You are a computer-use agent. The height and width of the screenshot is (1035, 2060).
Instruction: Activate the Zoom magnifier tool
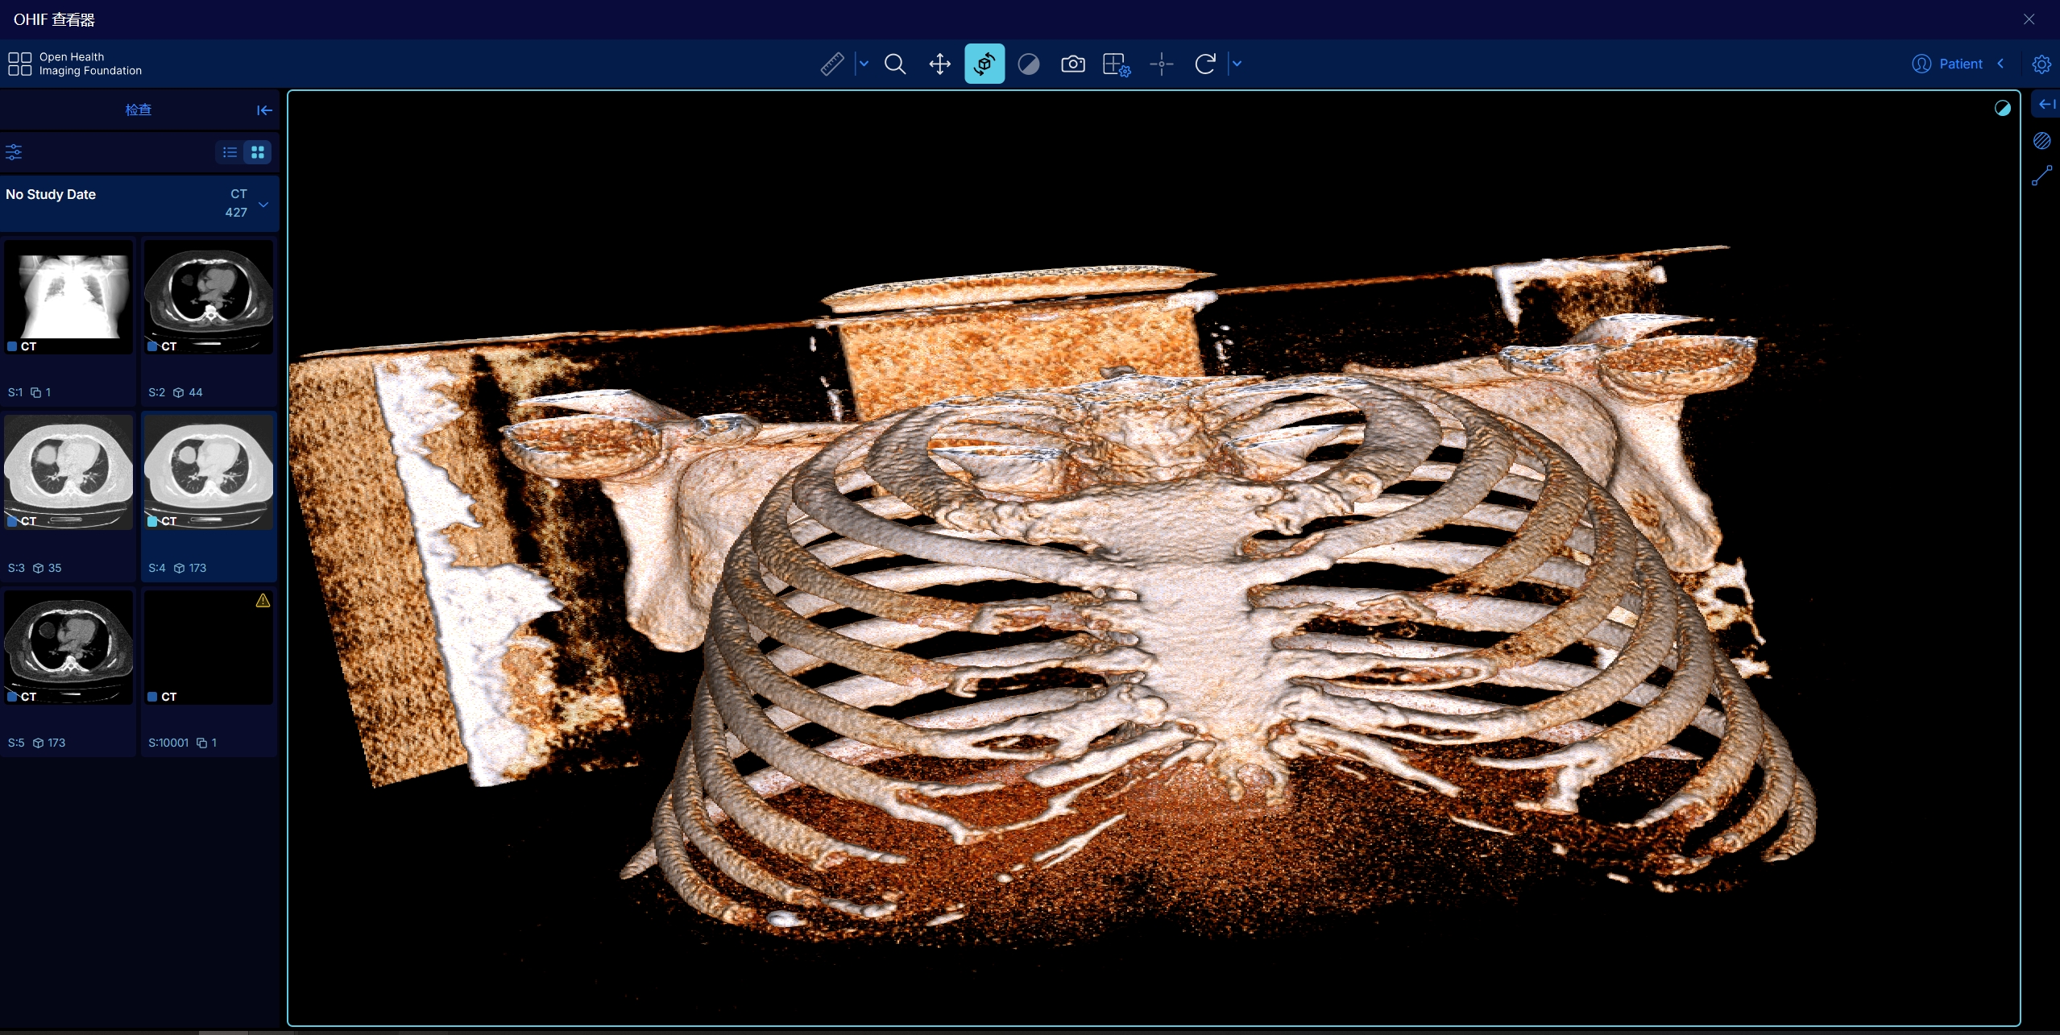895,64
